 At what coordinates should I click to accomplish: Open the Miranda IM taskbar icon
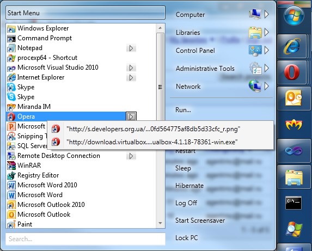pos(293,124)
